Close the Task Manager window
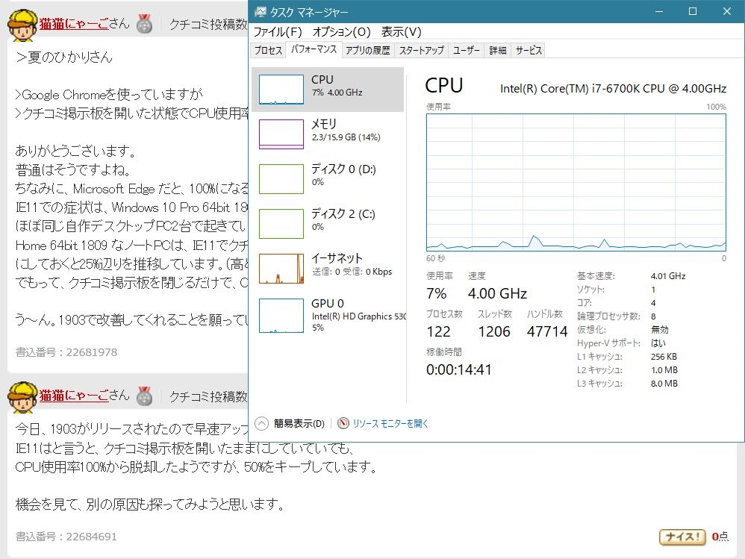This screenshot has width=745, height=559. 727,11
